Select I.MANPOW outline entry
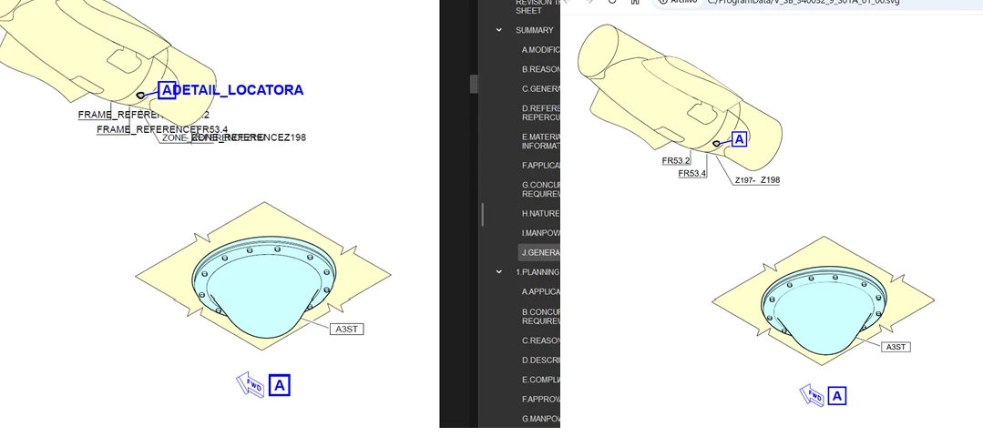 coord(540,233)
